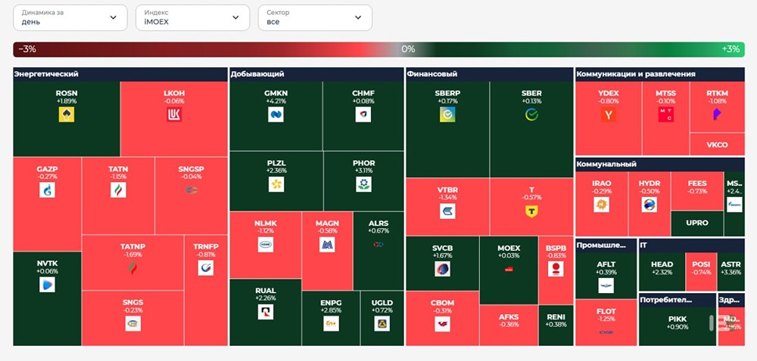Open the 'Индекс iMOEX' dropdown
Image resolution: width=757 pixels, height=361 pixels.
point(192,18)
